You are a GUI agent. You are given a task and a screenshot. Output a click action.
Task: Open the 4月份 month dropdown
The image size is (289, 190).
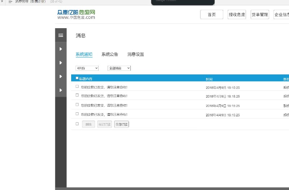[x=87, y=68]
